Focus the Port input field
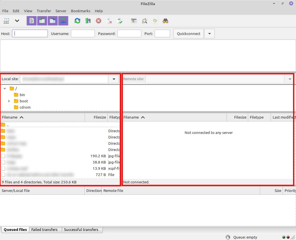This screenshot has height=240, width=296. click(x=162, y=33)
